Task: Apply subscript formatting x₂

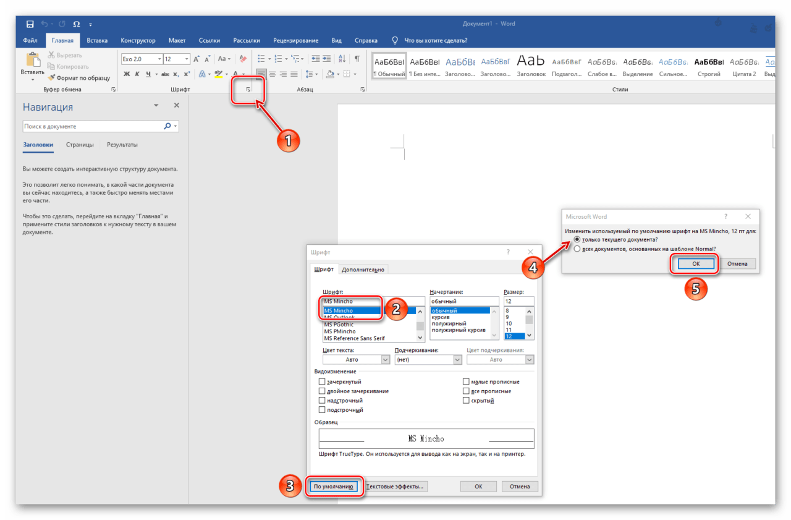Action: pos(176,74)
